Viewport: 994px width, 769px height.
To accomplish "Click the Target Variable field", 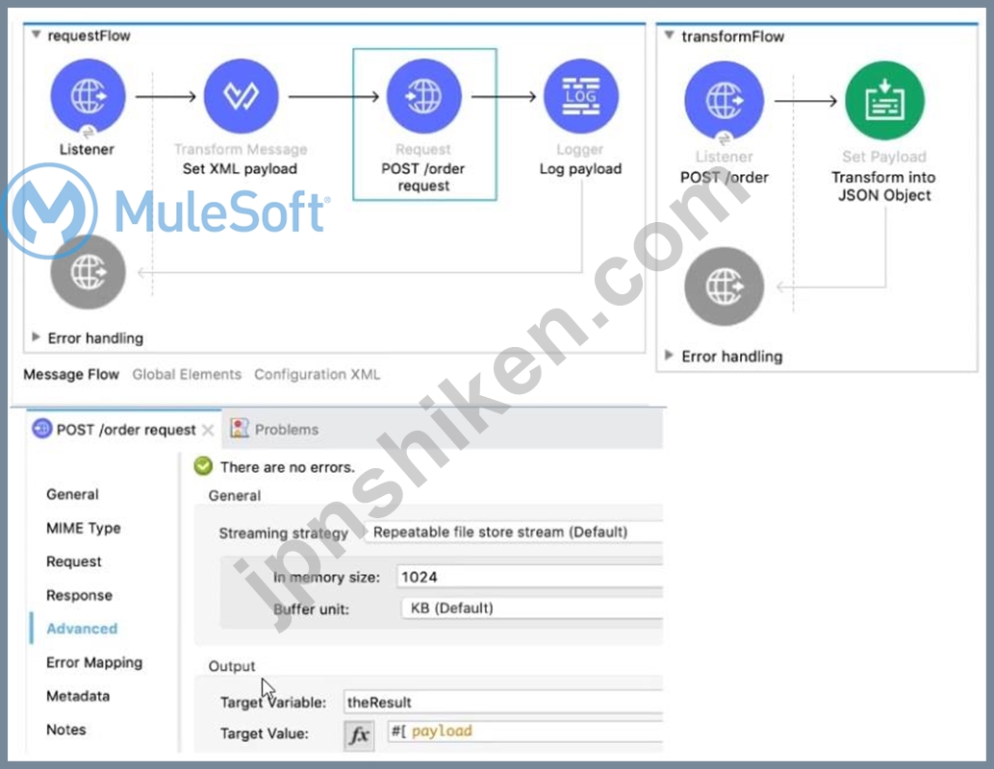I will [x=503, y=702].
